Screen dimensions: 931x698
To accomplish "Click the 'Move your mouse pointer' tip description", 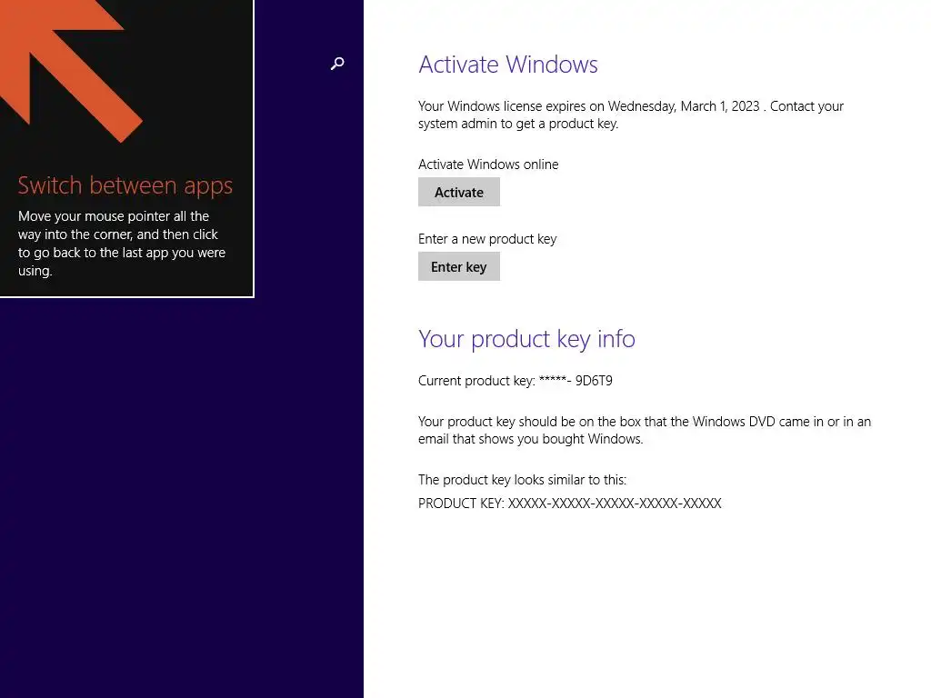I will coord(122,244).
